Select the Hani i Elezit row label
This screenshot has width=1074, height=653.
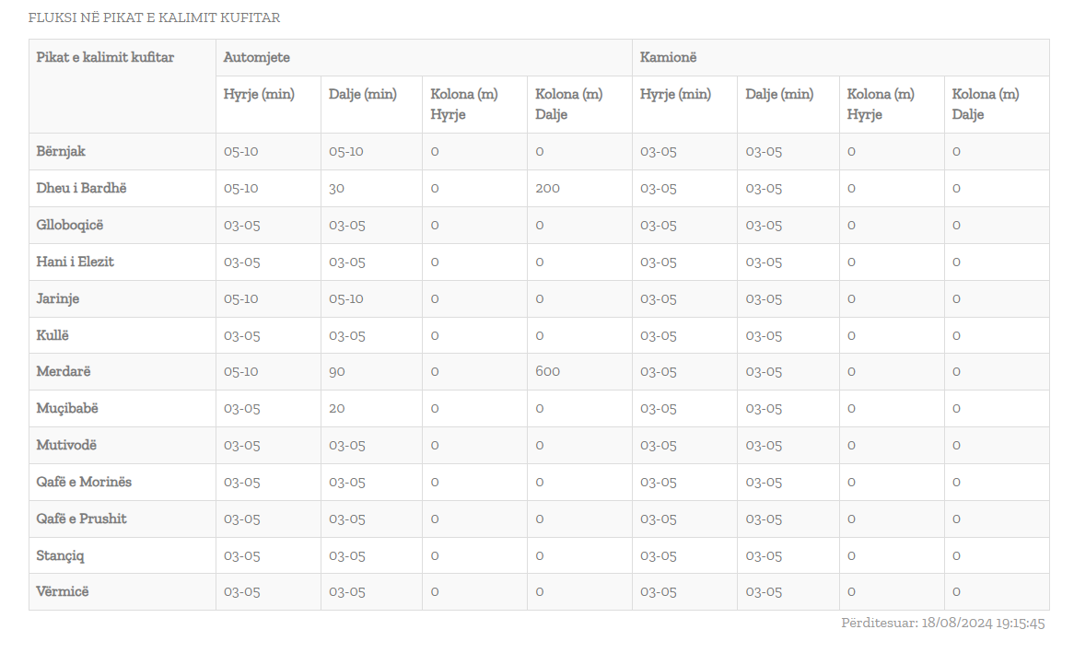point(76,262)
